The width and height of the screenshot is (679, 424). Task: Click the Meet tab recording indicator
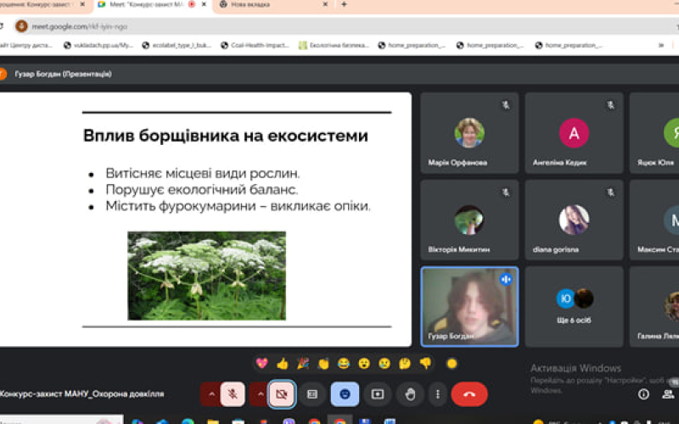192,4
